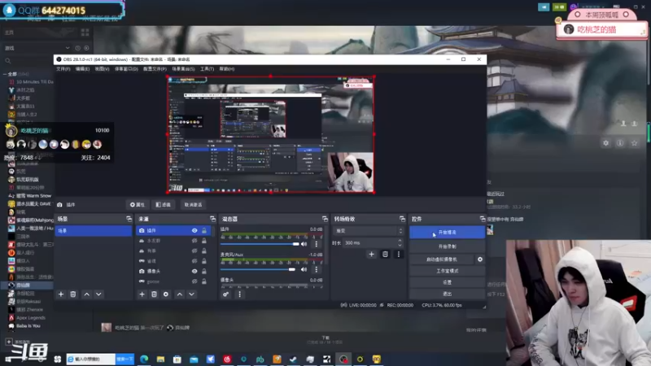Pop out the Controls dock icon
The height and width of the screenshot is (366, 651).
click(482, 219)
